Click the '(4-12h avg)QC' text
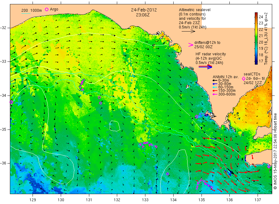This screenshot has width=279, height=204. pos(209,58)
